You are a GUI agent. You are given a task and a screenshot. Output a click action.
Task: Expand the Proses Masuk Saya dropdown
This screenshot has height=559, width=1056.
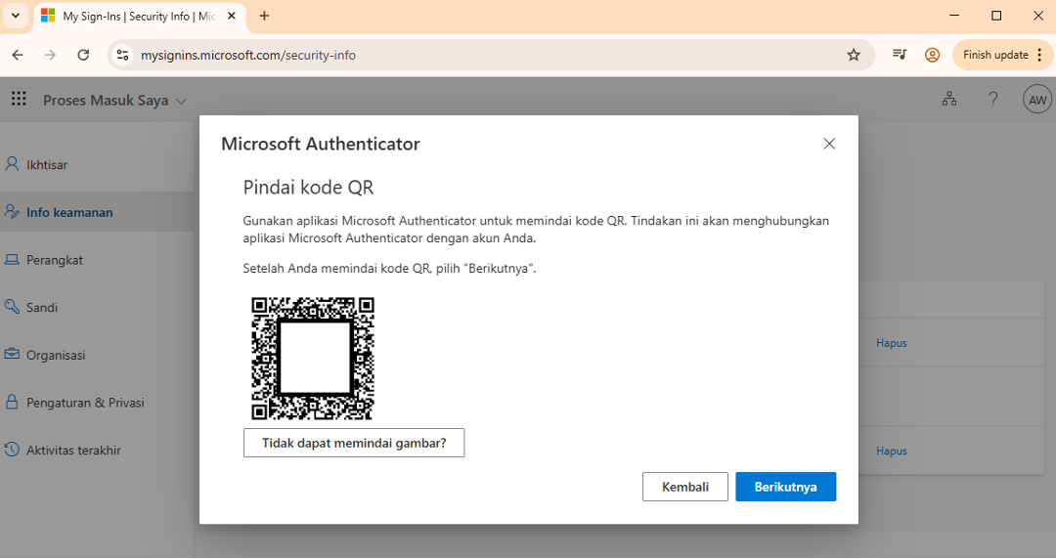[115, 101]
